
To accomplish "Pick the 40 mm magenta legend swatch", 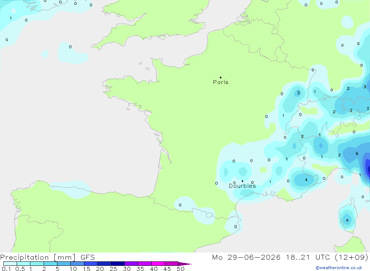I will 158,264.
